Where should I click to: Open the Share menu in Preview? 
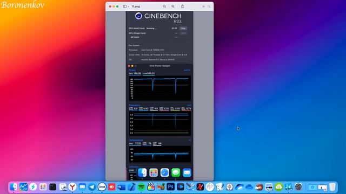[x=183, y=6]
